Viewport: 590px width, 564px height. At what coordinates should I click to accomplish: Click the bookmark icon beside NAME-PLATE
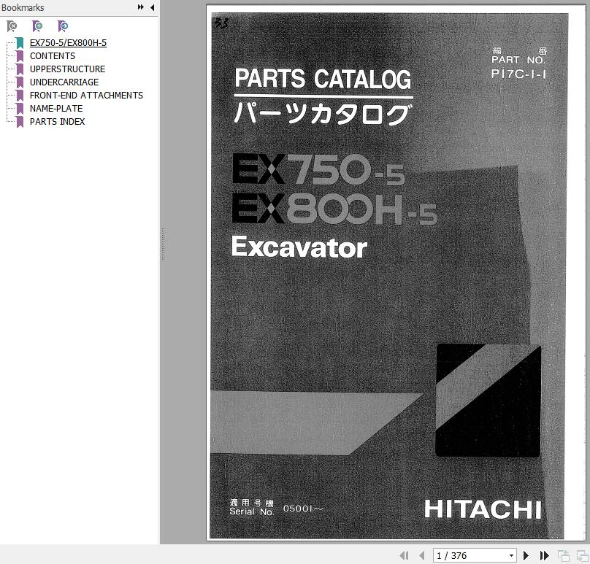tap(20, 109)
